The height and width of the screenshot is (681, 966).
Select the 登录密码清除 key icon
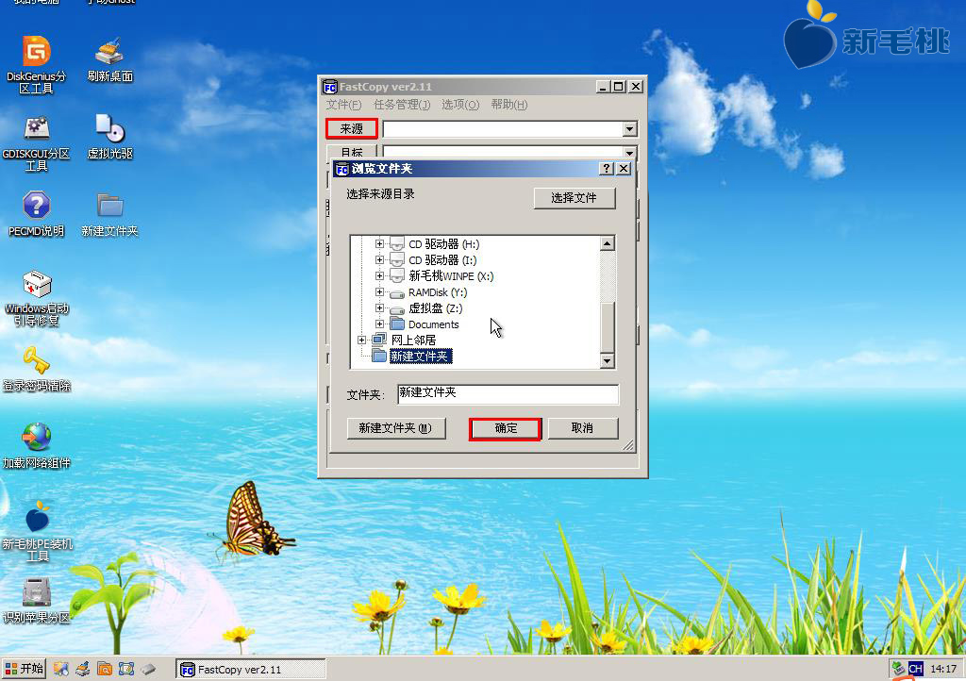[37, 369]
